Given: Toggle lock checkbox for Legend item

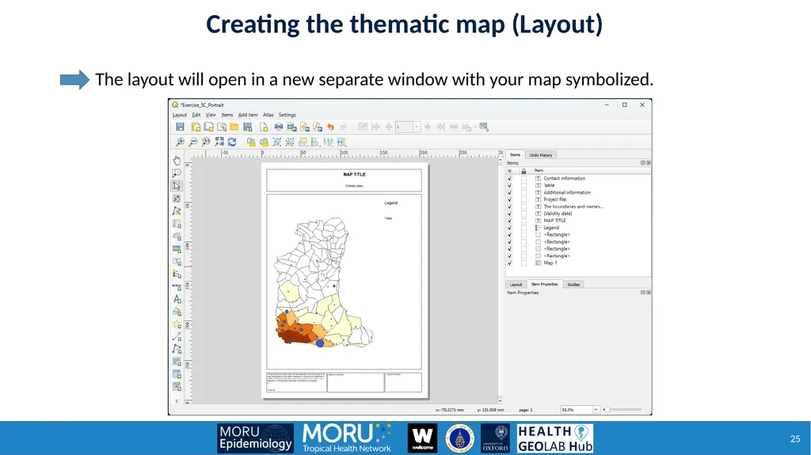Looking at the screenshot, I should (524, 228).
